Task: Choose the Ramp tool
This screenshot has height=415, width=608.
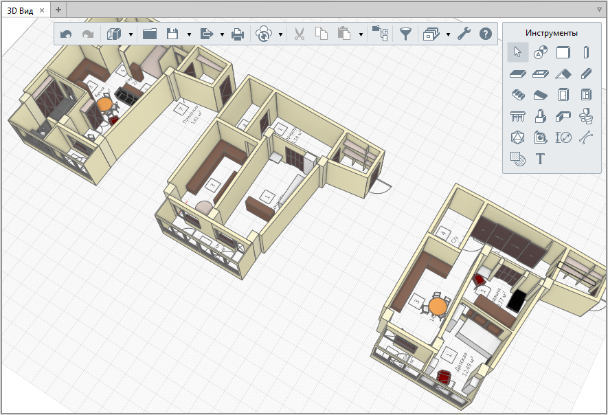Action: coord(541,95)
